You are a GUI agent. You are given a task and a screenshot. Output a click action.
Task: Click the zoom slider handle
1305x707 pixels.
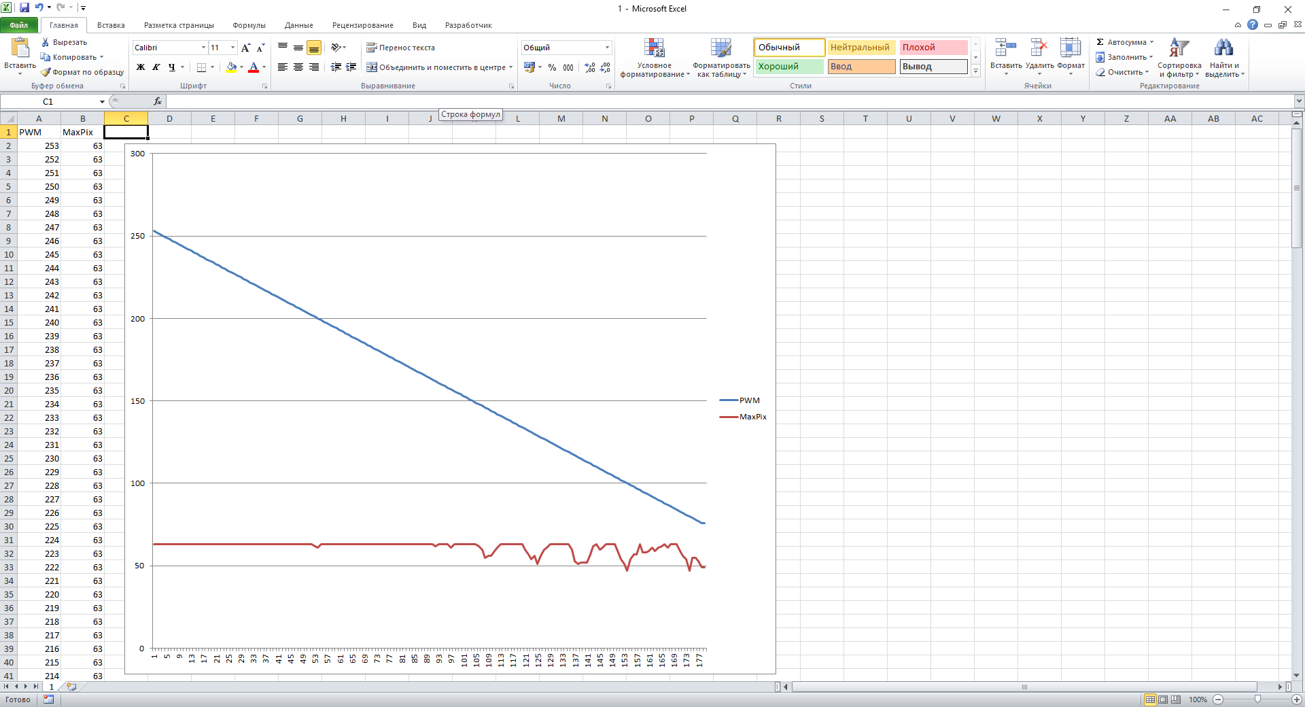(1257, 700)
